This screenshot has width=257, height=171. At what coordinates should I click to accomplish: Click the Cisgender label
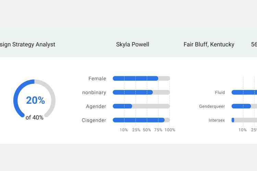(94, 120)
